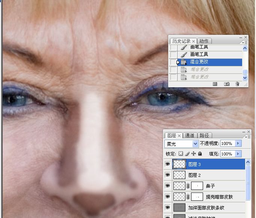Screen dimensions: 256x218
Task: Click link icon on 鼻子 layer
Action: (x=188, y=186)
